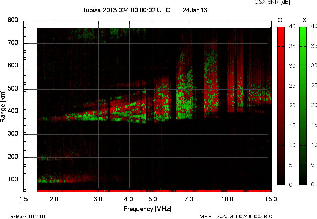Click the 40 dB tick on O bar
The width and height of the screenshot is (317, 219).
[x=292, y=26]
